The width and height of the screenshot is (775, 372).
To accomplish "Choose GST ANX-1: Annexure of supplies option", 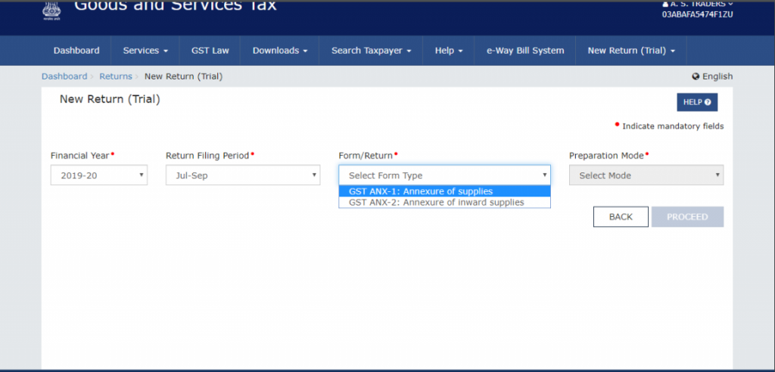I will coord(444,192).
